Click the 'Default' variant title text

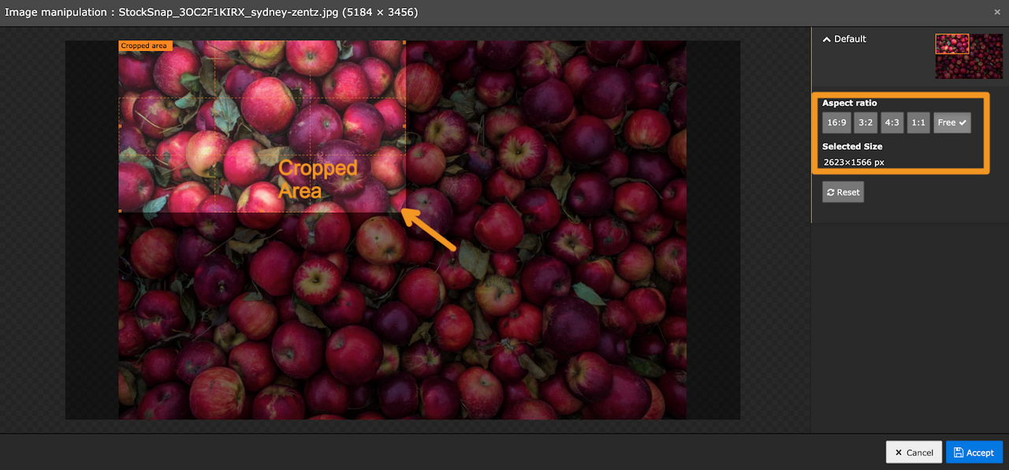[850, 39]
